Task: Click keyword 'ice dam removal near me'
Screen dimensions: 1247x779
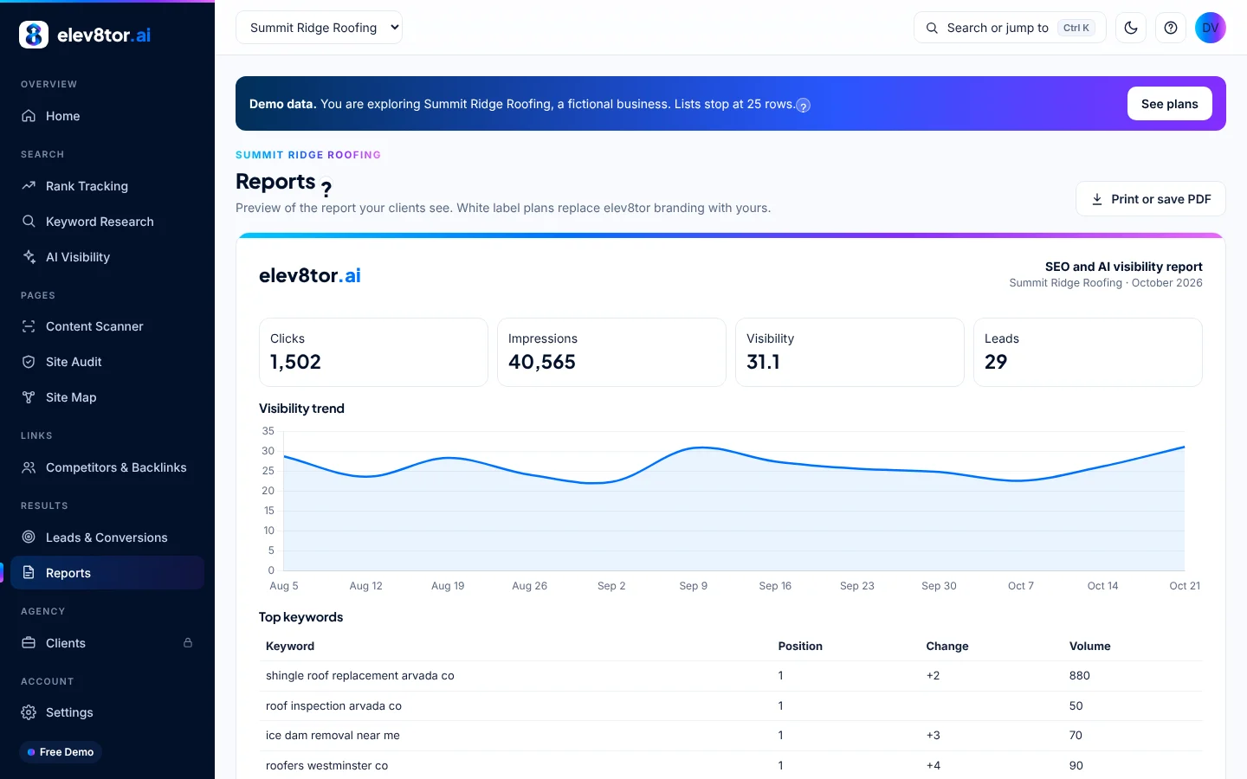Action: (x=333, y=736)
